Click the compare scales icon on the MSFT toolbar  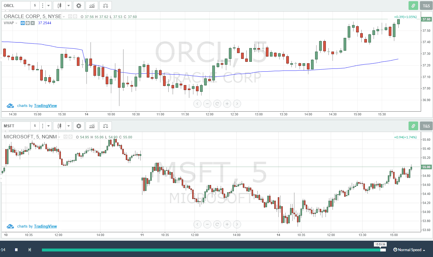pyautogui.click(x=105, y=126)
